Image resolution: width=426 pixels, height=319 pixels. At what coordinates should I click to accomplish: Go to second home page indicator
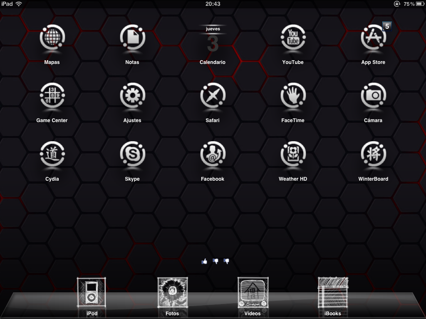point(215,261)
